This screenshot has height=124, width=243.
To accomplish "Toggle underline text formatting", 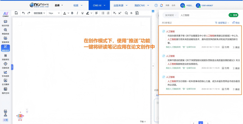I will (82, 13).
